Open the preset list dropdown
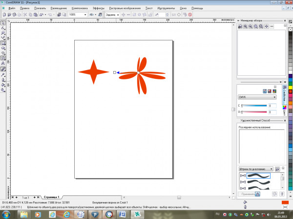 point(118,15)
